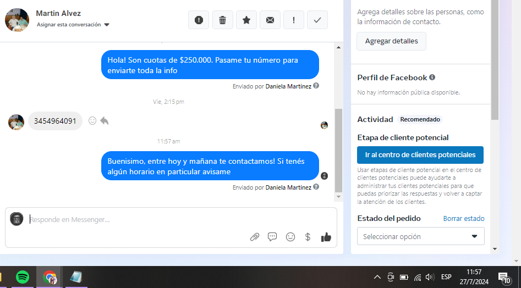Mark conversation unread with envelope icon
Viewport: 521px width, 288px height.
click(x=270, y=20)
